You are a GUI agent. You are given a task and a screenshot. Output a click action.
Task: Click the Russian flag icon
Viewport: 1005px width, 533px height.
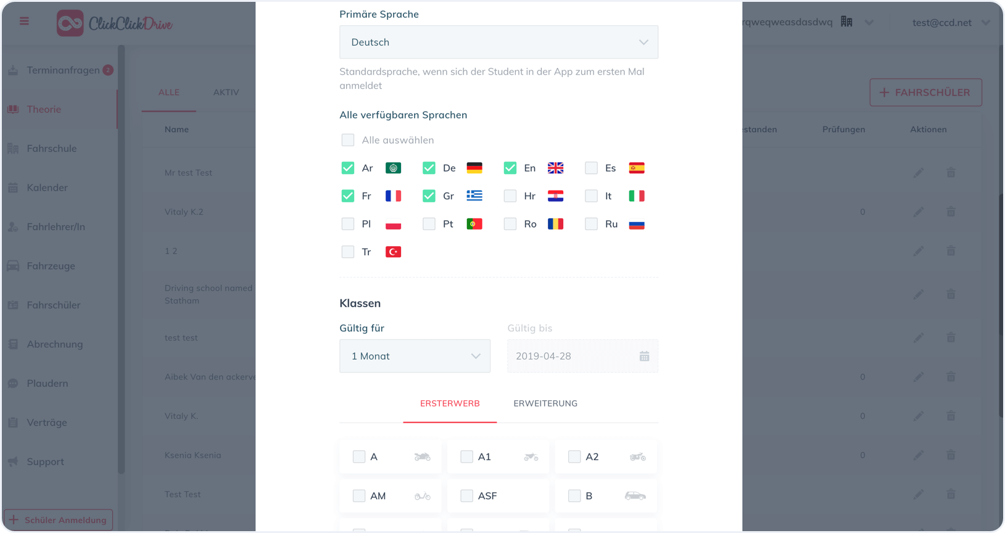(x=637, y=224)
